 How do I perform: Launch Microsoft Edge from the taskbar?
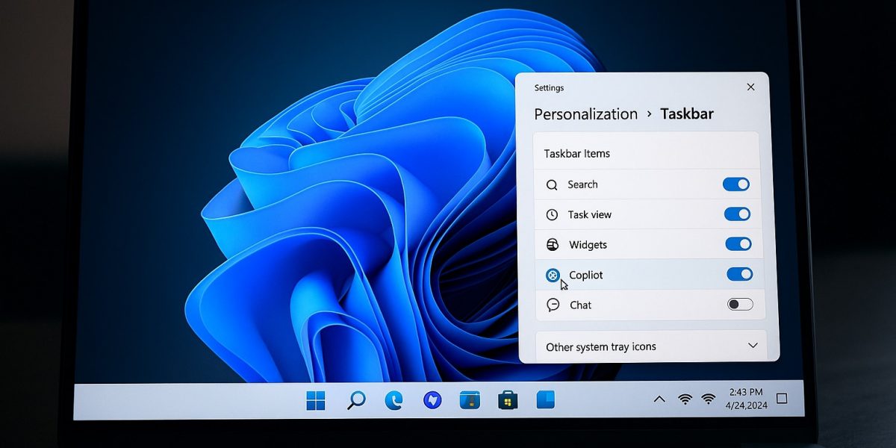coord(393,401)
